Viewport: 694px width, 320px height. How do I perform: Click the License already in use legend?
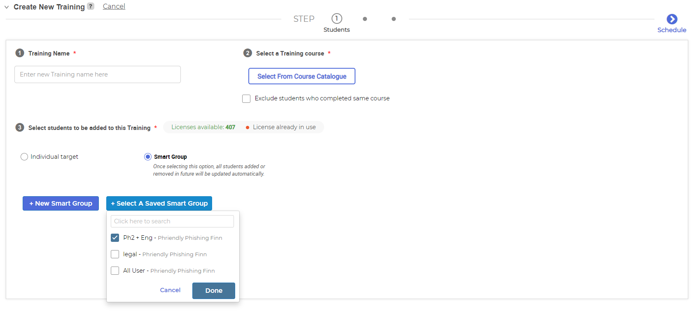(x=284, y=127)
